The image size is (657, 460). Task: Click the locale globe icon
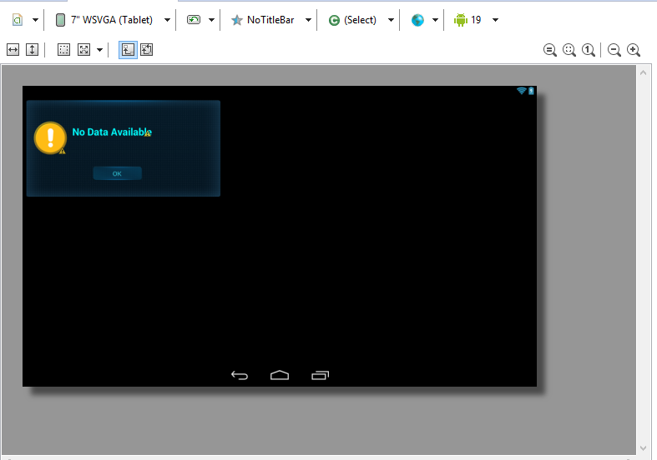(417, 20)
